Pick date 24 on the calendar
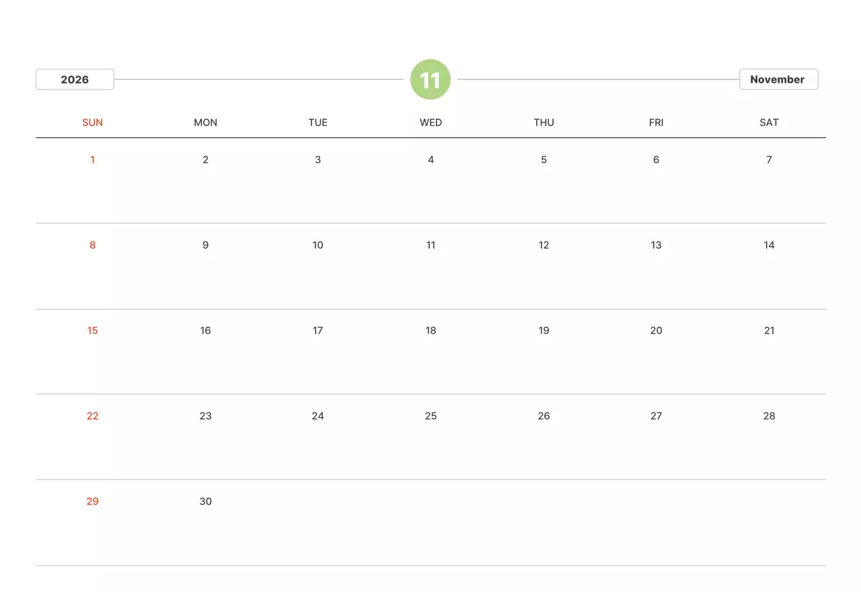This screenshot has width=861, height=592. pyautogui.click(x=317, y=416)
